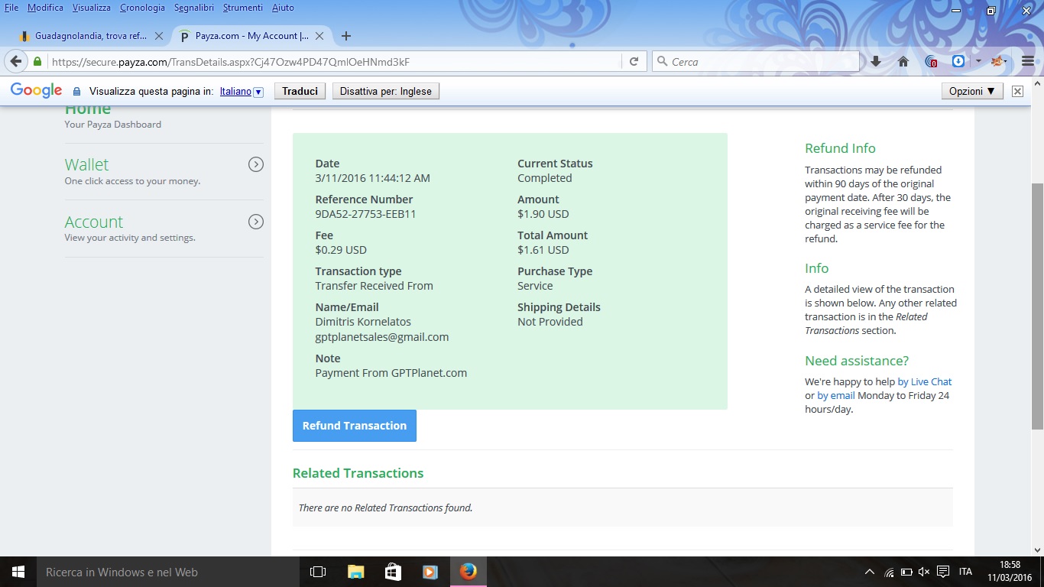The image size is (1044, 587).
Task: Click the note Payment From GPTPlanet.com
Action: 391,373
